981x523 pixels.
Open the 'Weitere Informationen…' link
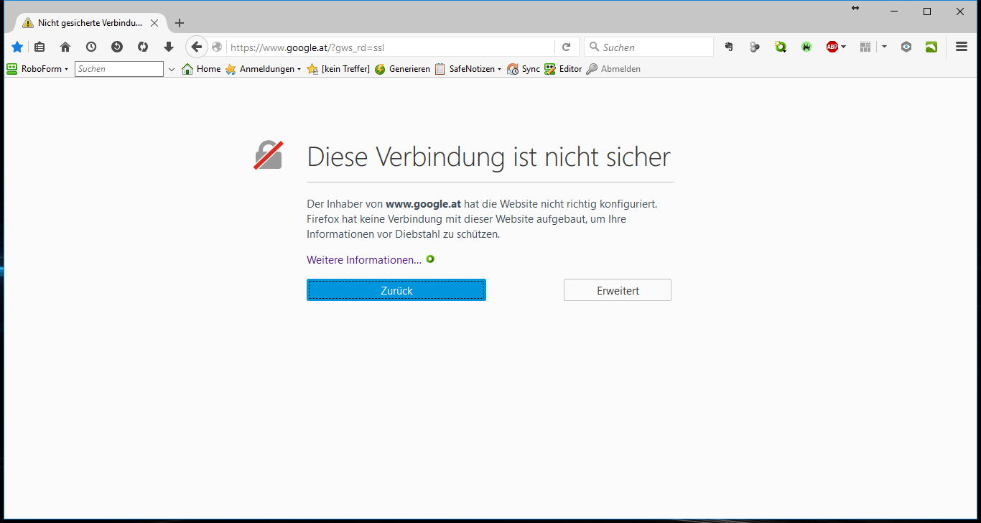click(364, 259)
